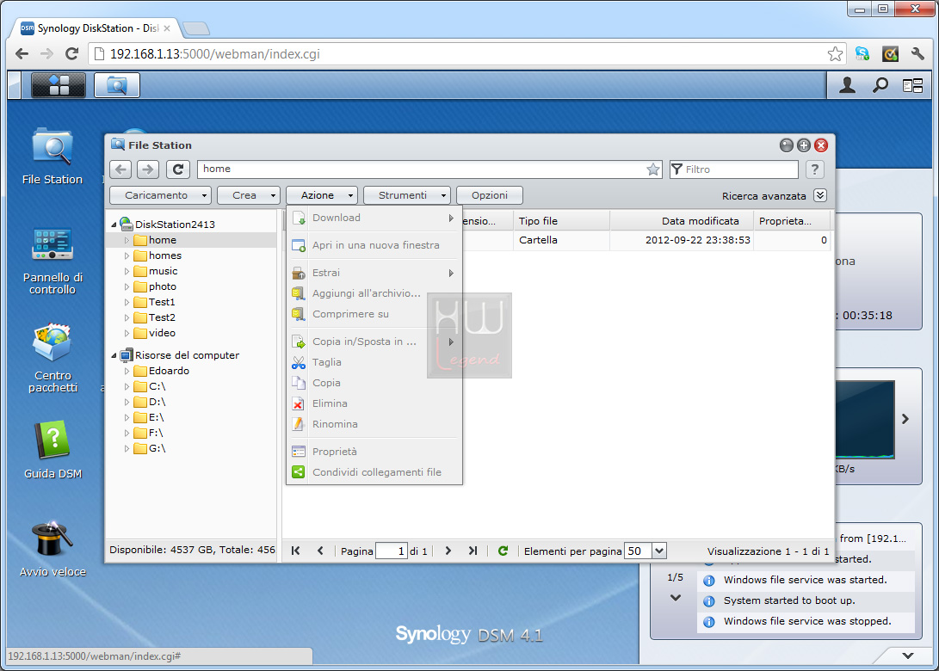The height and width of the screenshot is (671, 939).
Task: Sort by Tipo file column header
Action: coord(561,221)
